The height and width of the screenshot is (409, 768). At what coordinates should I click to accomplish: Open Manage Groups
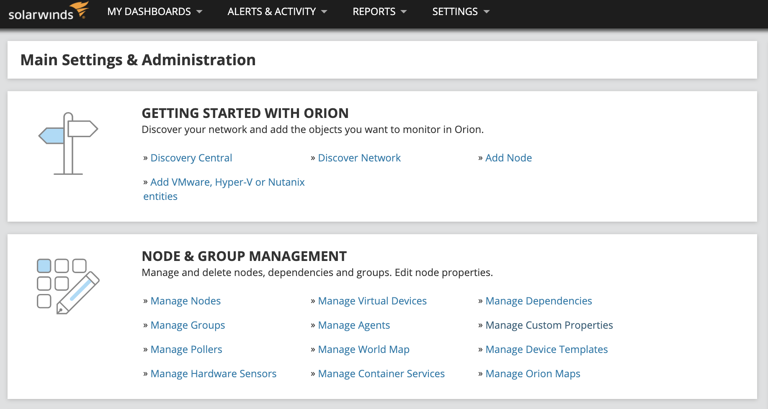coord(188,325)
